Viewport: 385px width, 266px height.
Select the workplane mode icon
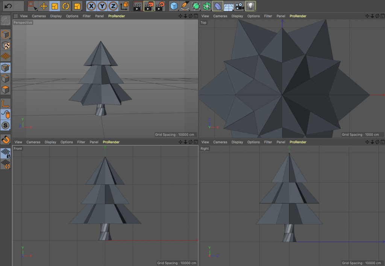(x=5, y=56)
